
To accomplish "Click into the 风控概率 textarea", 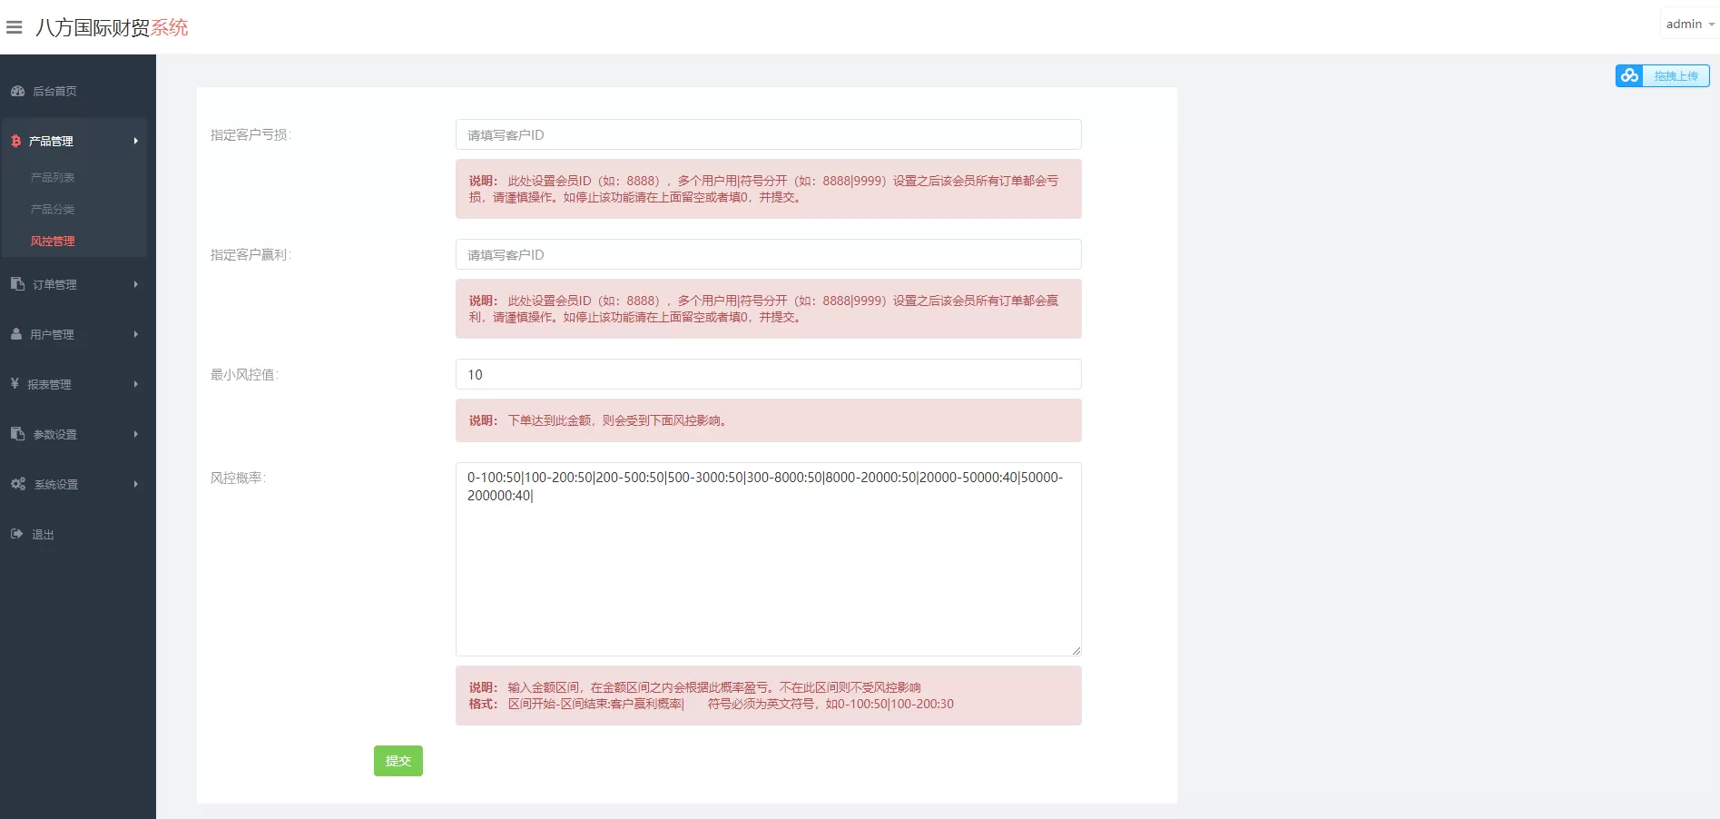I will (x=769, y=559).
